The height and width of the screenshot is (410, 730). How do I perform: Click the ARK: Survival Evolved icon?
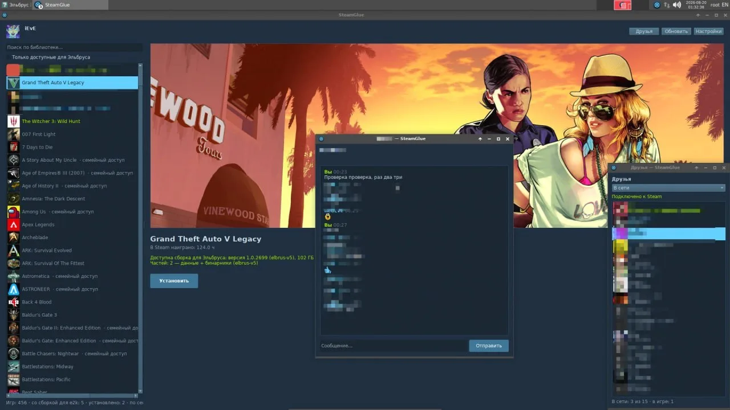(x=13, y=251)
